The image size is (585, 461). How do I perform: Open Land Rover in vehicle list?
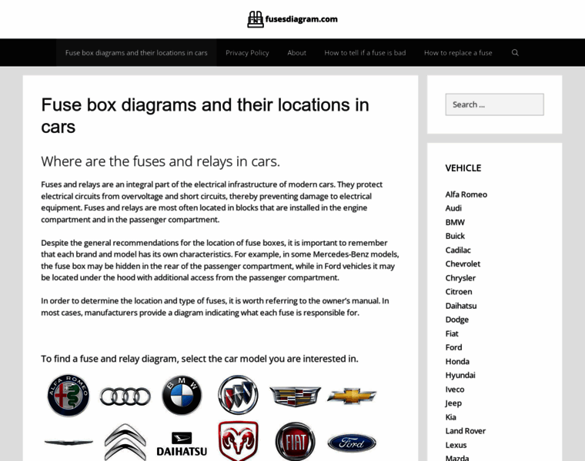click(465, 431)
